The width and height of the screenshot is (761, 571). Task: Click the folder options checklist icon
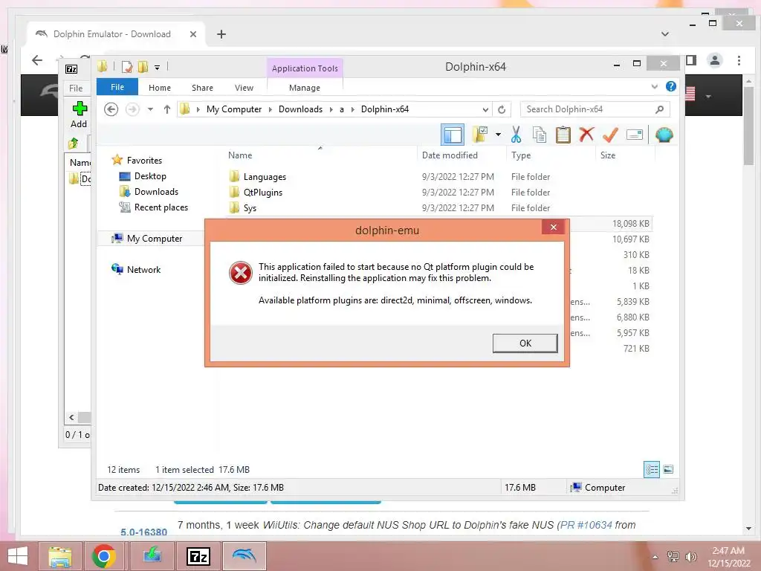tap(481, 135)
